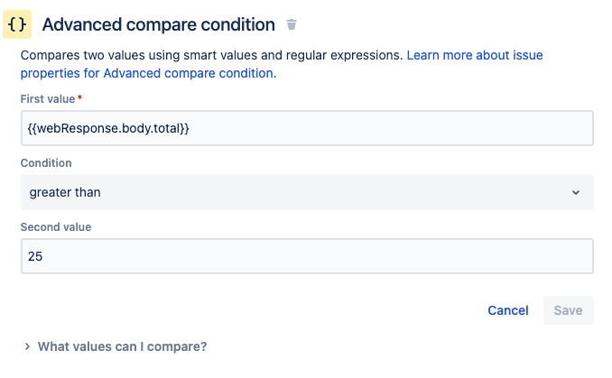Click the description text about comparing two values
Image resolution: width=612 pixels, height=378 pixels.
(x=211, y=55)
